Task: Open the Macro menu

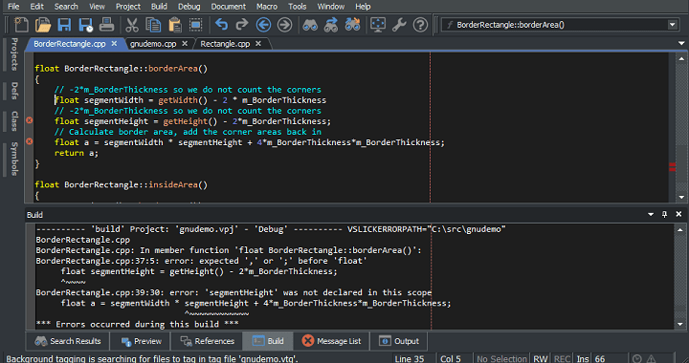Action: (x=267, y=7)
